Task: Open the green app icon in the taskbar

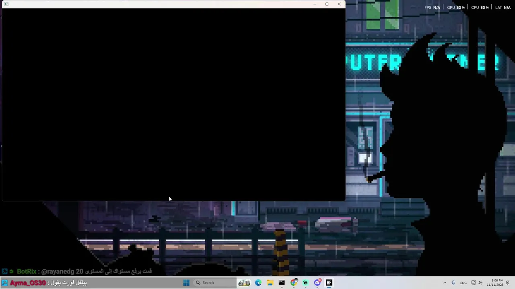Action: point(305,283)
